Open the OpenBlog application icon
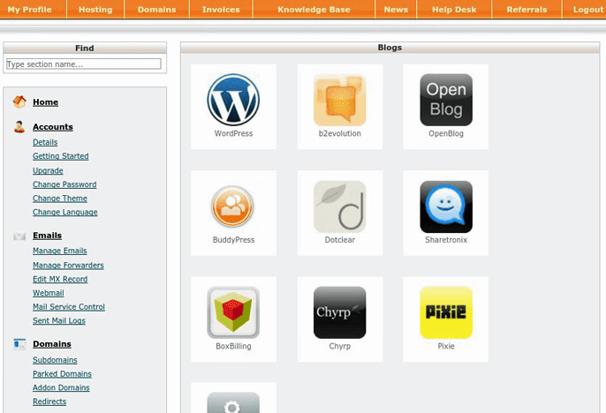The height and width of the screenshot is (413, 606). click(446, 100)
